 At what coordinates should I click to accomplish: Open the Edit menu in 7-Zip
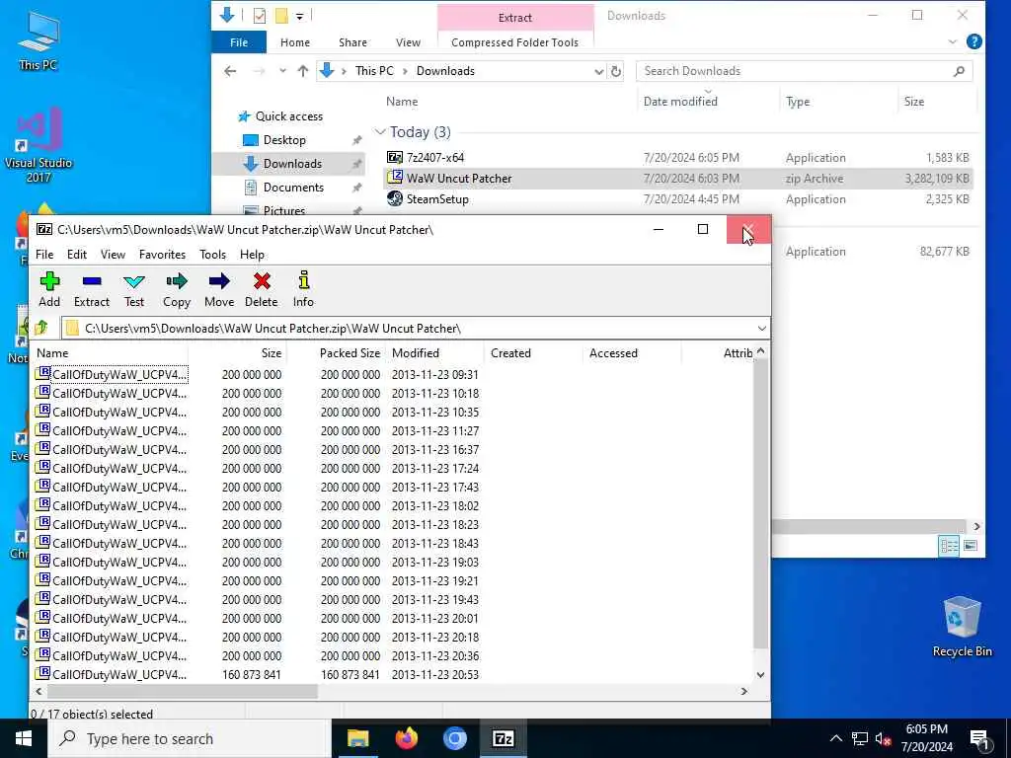pyautogui.click(x=77, y=255)
